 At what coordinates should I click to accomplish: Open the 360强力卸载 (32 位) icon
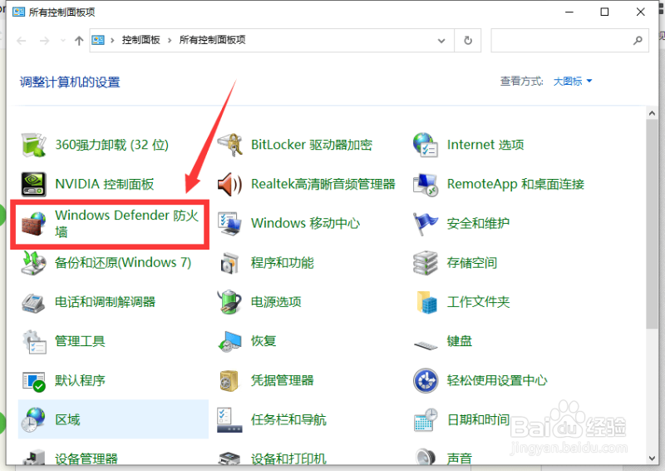pos(33,145)
